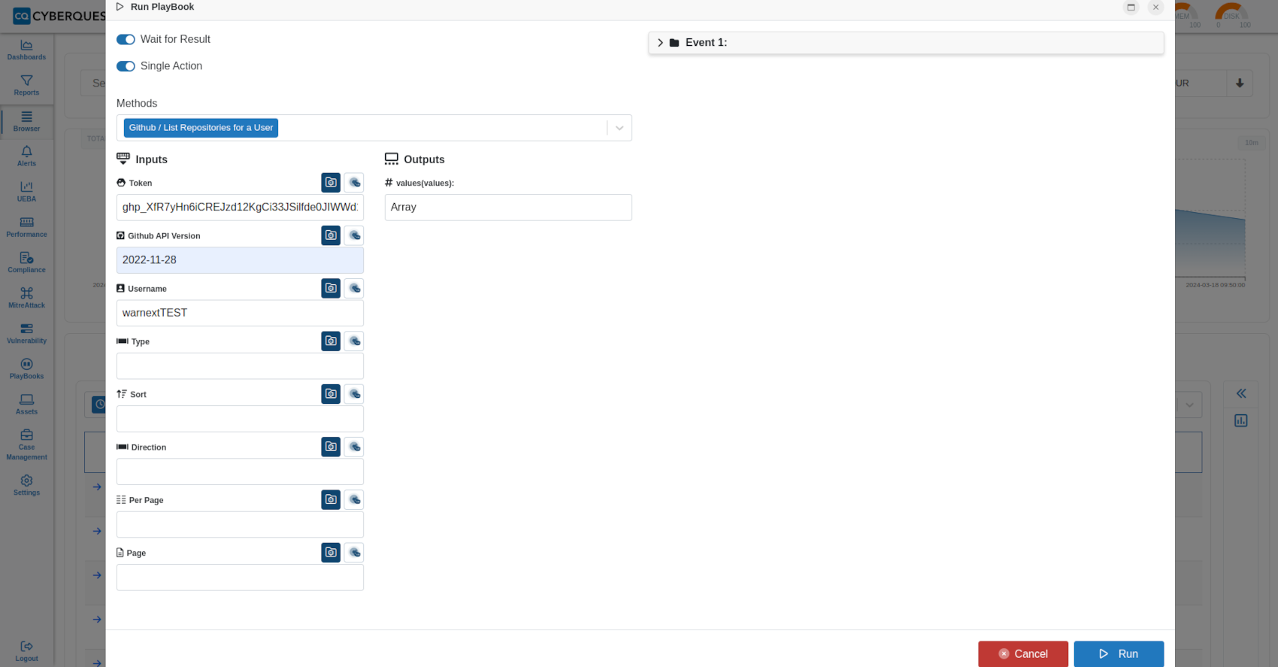Collapse panel with double chevron icon
This screenshot has width=1278, height=667.
1241,393
